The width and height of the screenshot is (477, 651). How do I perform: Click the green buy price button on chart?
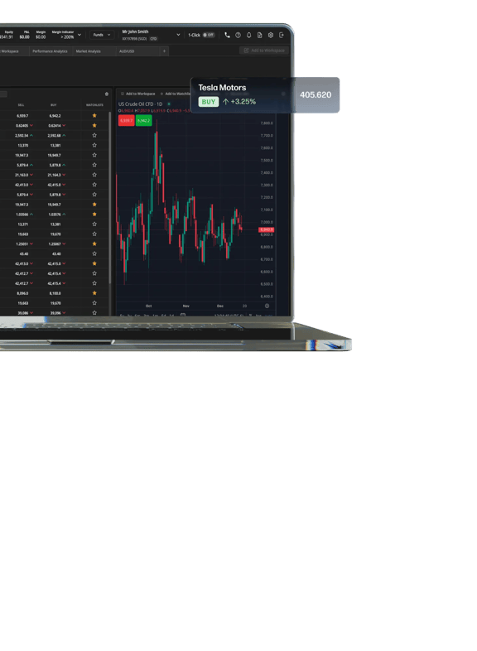tap(143, 121)
